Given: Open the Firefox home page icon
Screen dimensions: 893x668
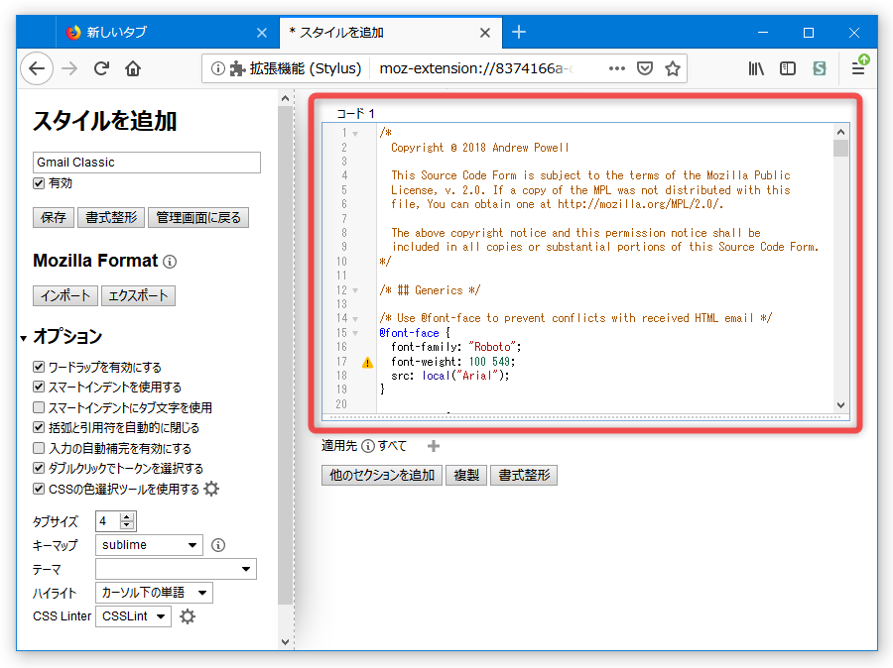Looking at the screenshot, I should [x=133, y=68].
